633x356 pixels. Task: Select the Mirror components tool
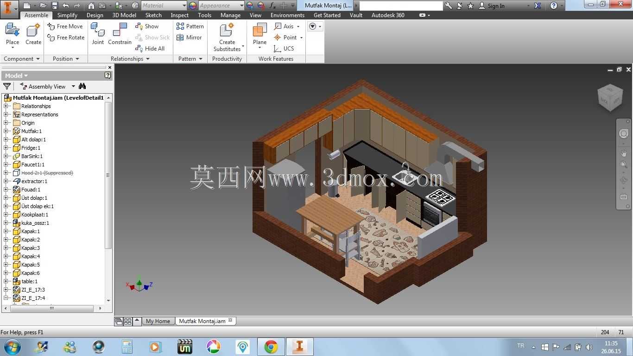click(189, 38)
